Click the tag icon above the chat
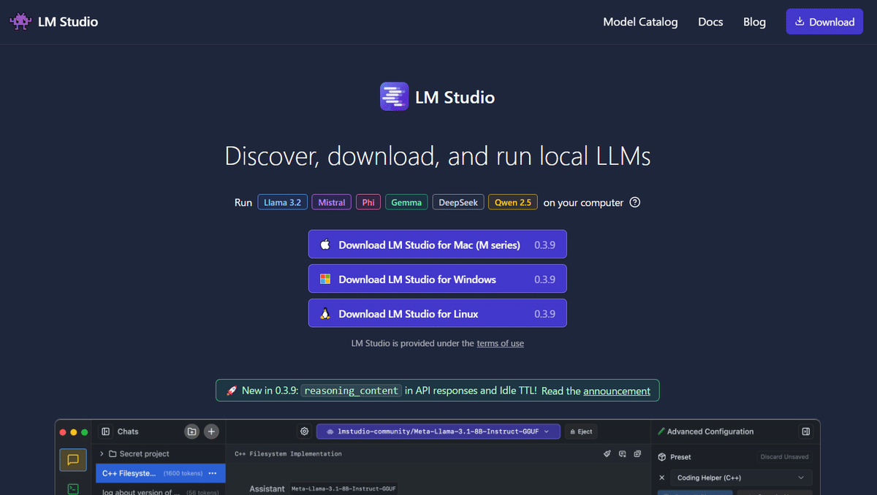This screenshot has width=877, height=495. pyautogui.click(x=607, y=453)
